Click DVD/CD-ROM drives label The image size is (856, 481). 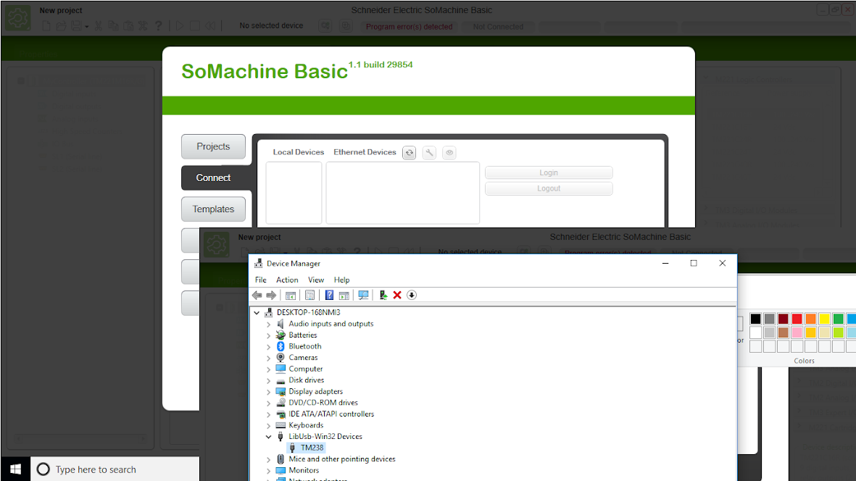(323, 403)
